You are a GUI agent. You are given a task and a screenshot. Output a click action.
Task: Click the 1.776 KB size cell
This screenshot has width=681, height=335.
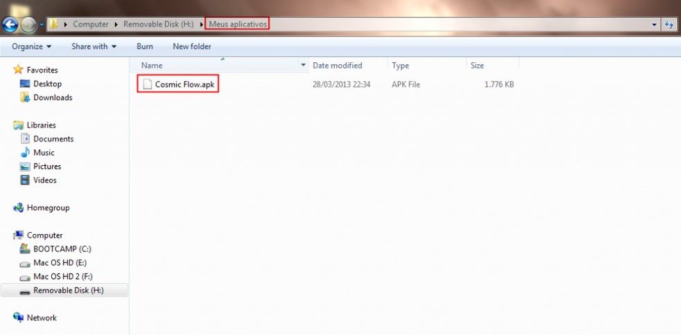[499, 84]
